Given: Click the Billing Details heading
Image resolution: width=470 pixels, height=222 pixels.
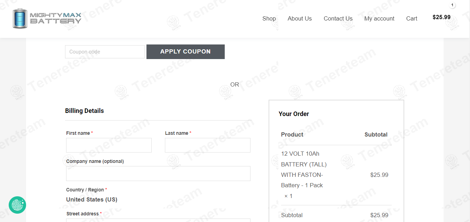Looking at the screenshot, I should coord(85,111).
